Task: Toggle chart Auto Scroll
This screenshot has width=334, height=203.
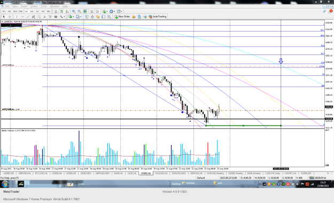Action: click(92, 11)
